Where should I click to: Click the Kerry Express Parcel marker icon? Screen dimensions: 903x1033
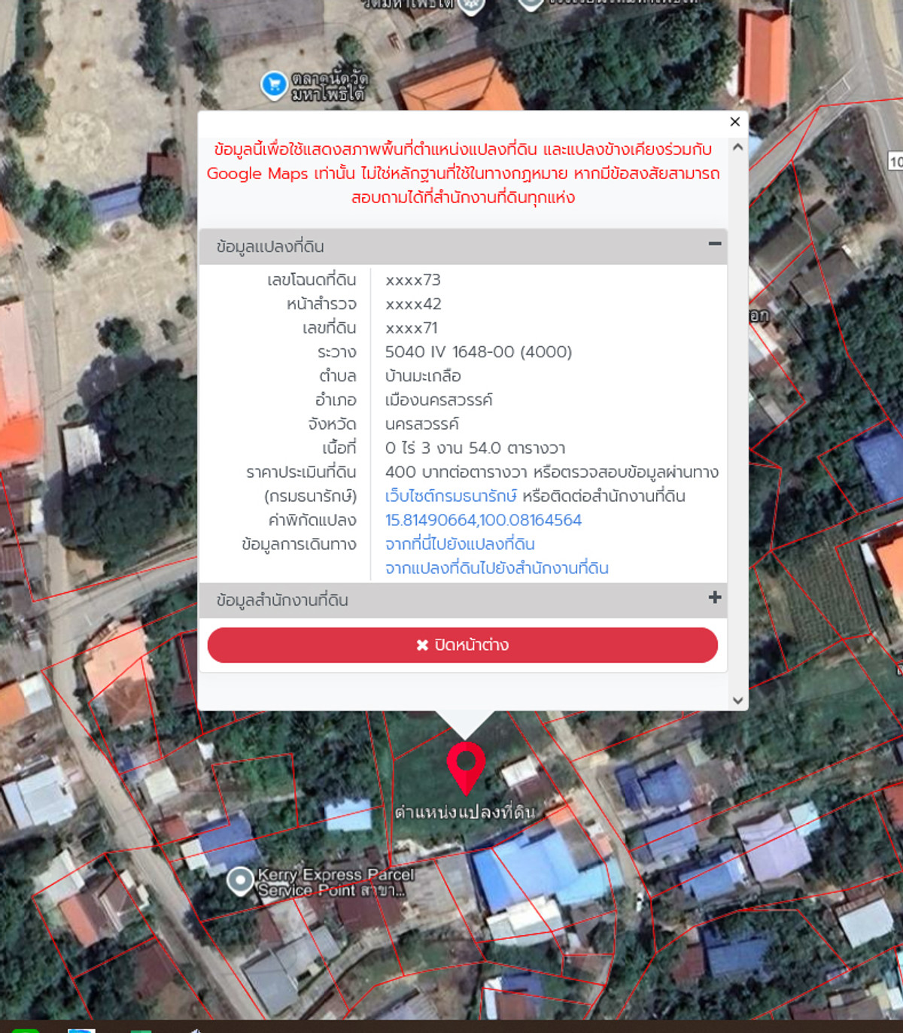240,881
